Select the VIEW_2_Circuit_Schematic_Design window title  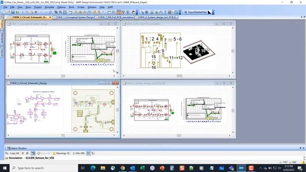(29, 83)
